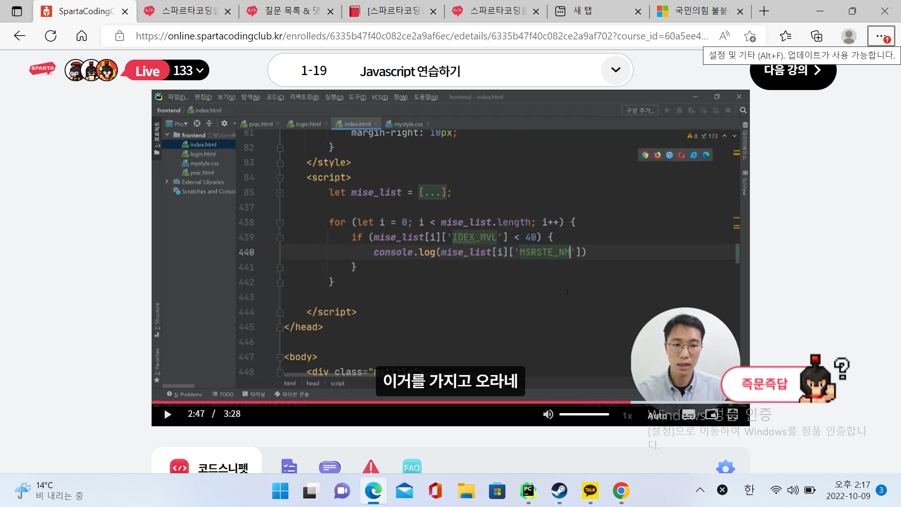Click the Sparta logo on the page

42,69
